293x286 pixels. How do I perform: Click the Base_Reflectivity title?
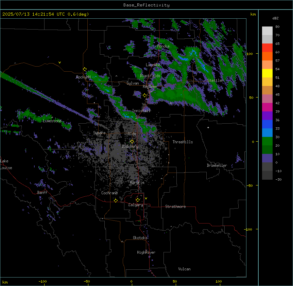[x=146, y=5]
